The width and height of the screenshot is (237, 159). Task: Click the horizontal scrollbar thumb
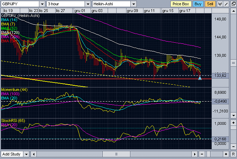(116, 154)
